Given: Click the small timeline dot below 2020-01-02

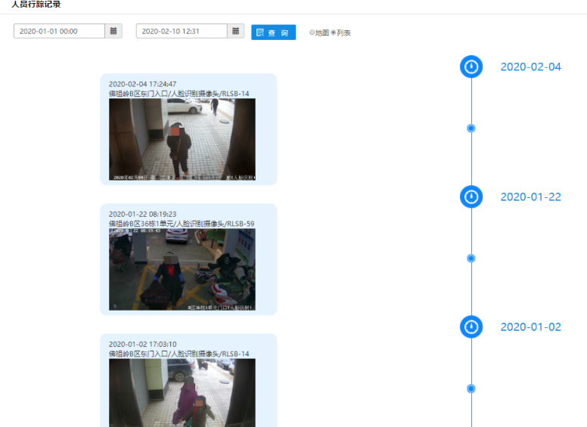Looking at the screenshot, I should (x=471, y=388).
